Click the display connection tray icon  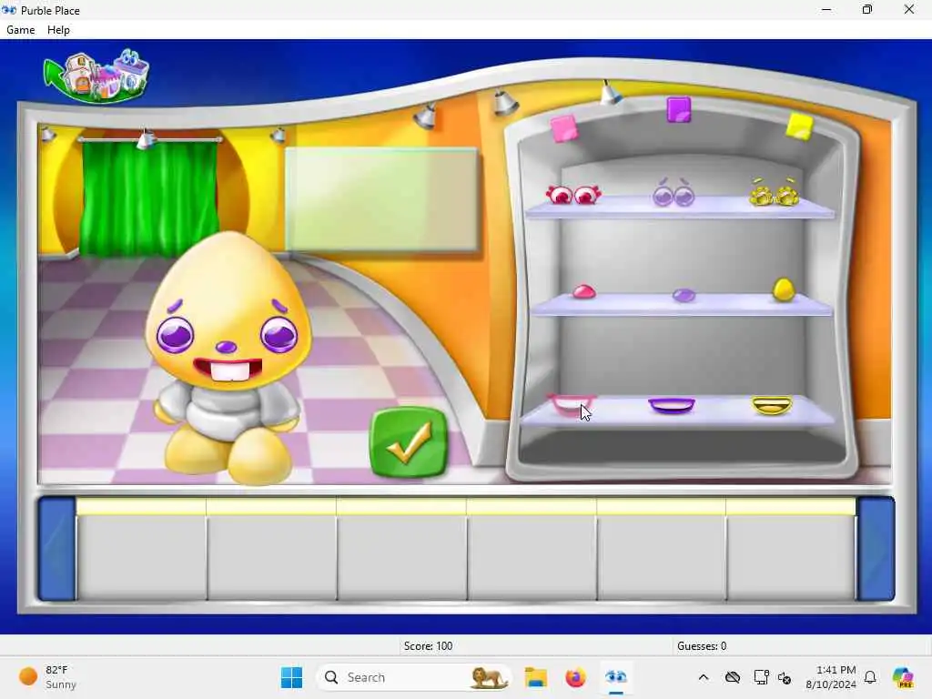(x=762, y=677)
